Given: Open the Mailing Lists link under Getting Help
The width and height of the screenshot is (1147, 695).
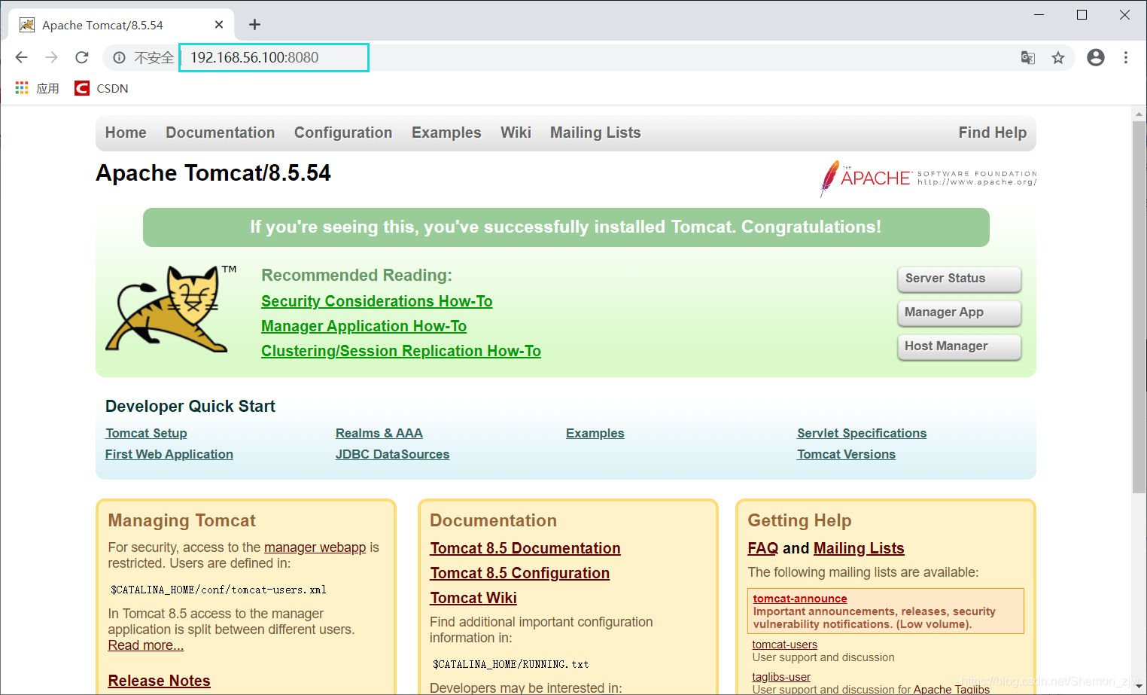Looking at the screenshot, I should (859, 548).
